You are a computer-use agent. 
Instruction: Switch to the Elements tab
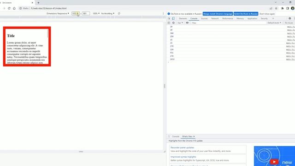[x=183, y=18]
